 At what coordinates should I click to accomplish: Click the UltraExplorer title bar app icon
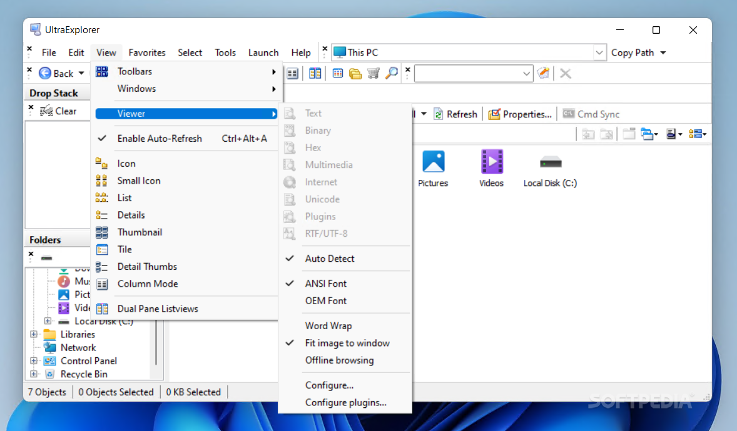35,29
